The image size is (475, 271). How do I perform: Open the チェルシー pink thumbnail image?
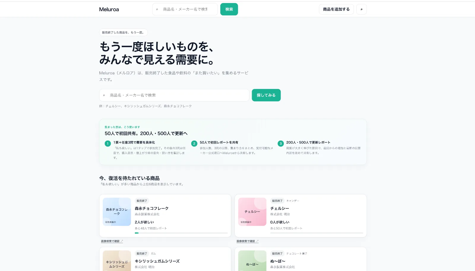click(x=252, y=212)
